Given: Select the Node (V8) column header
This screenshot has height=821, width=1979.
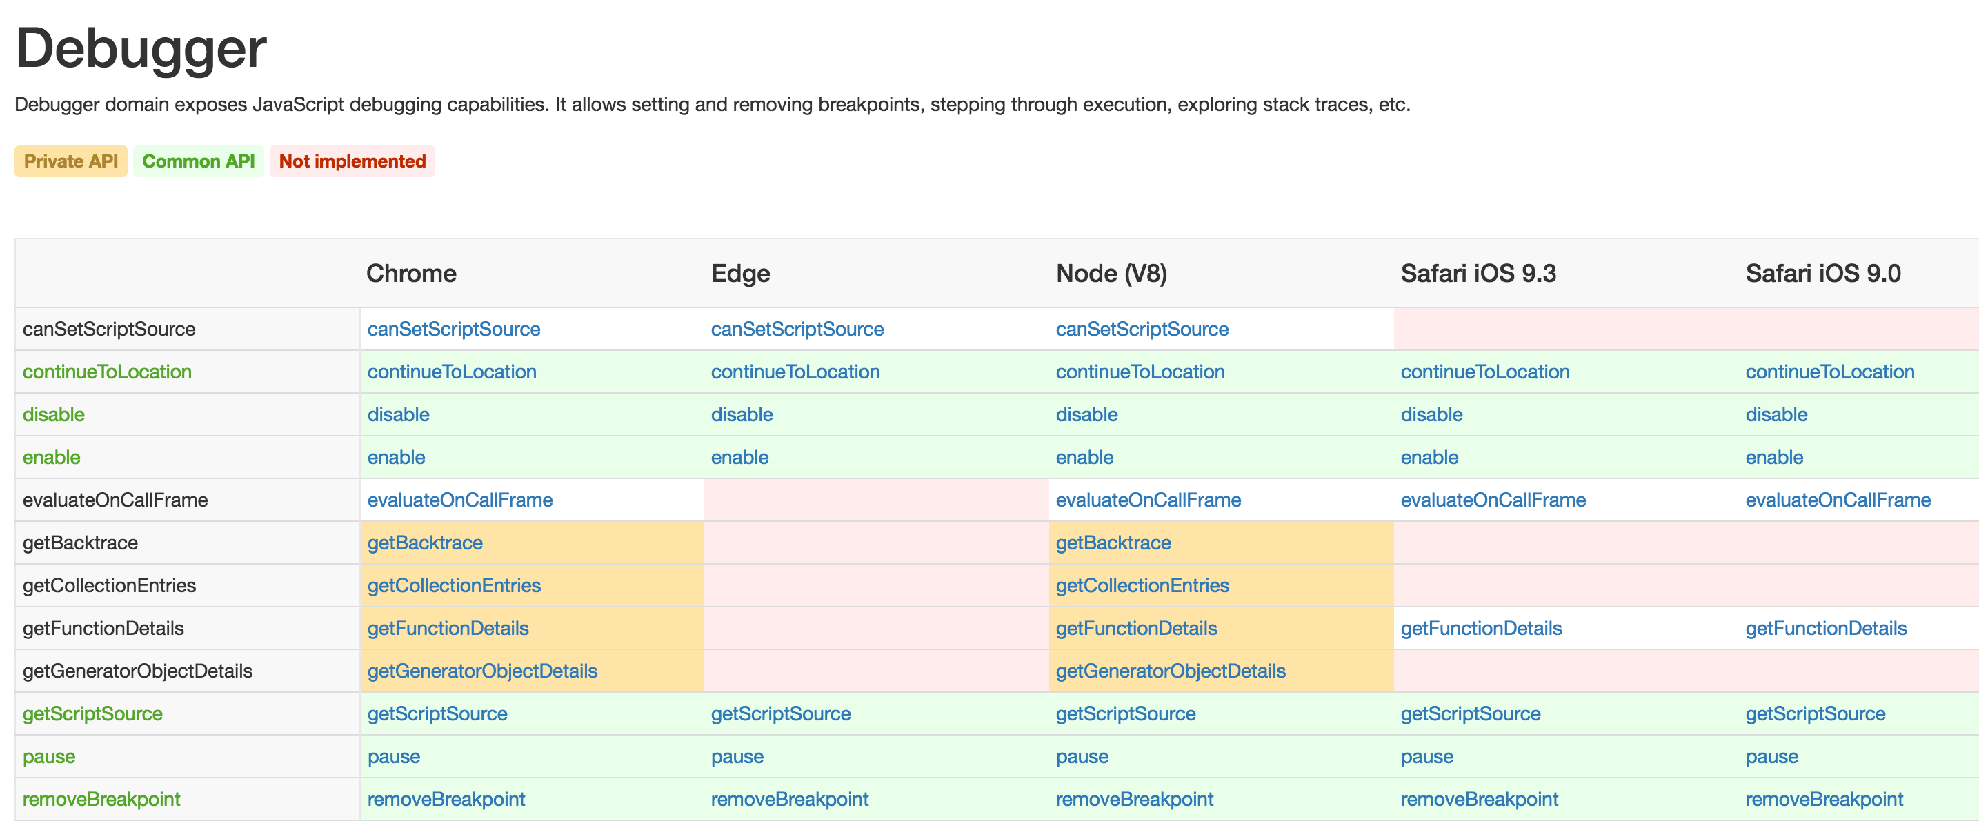Looking at the screenshot, I should pos(1112,274).
